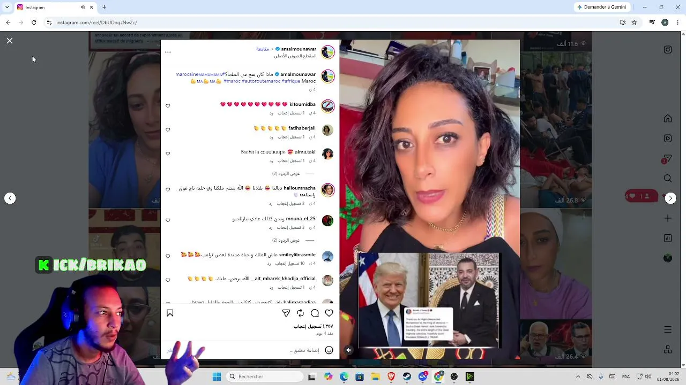
Task: Like kltoumidba's comment
Action: point(168,106)
